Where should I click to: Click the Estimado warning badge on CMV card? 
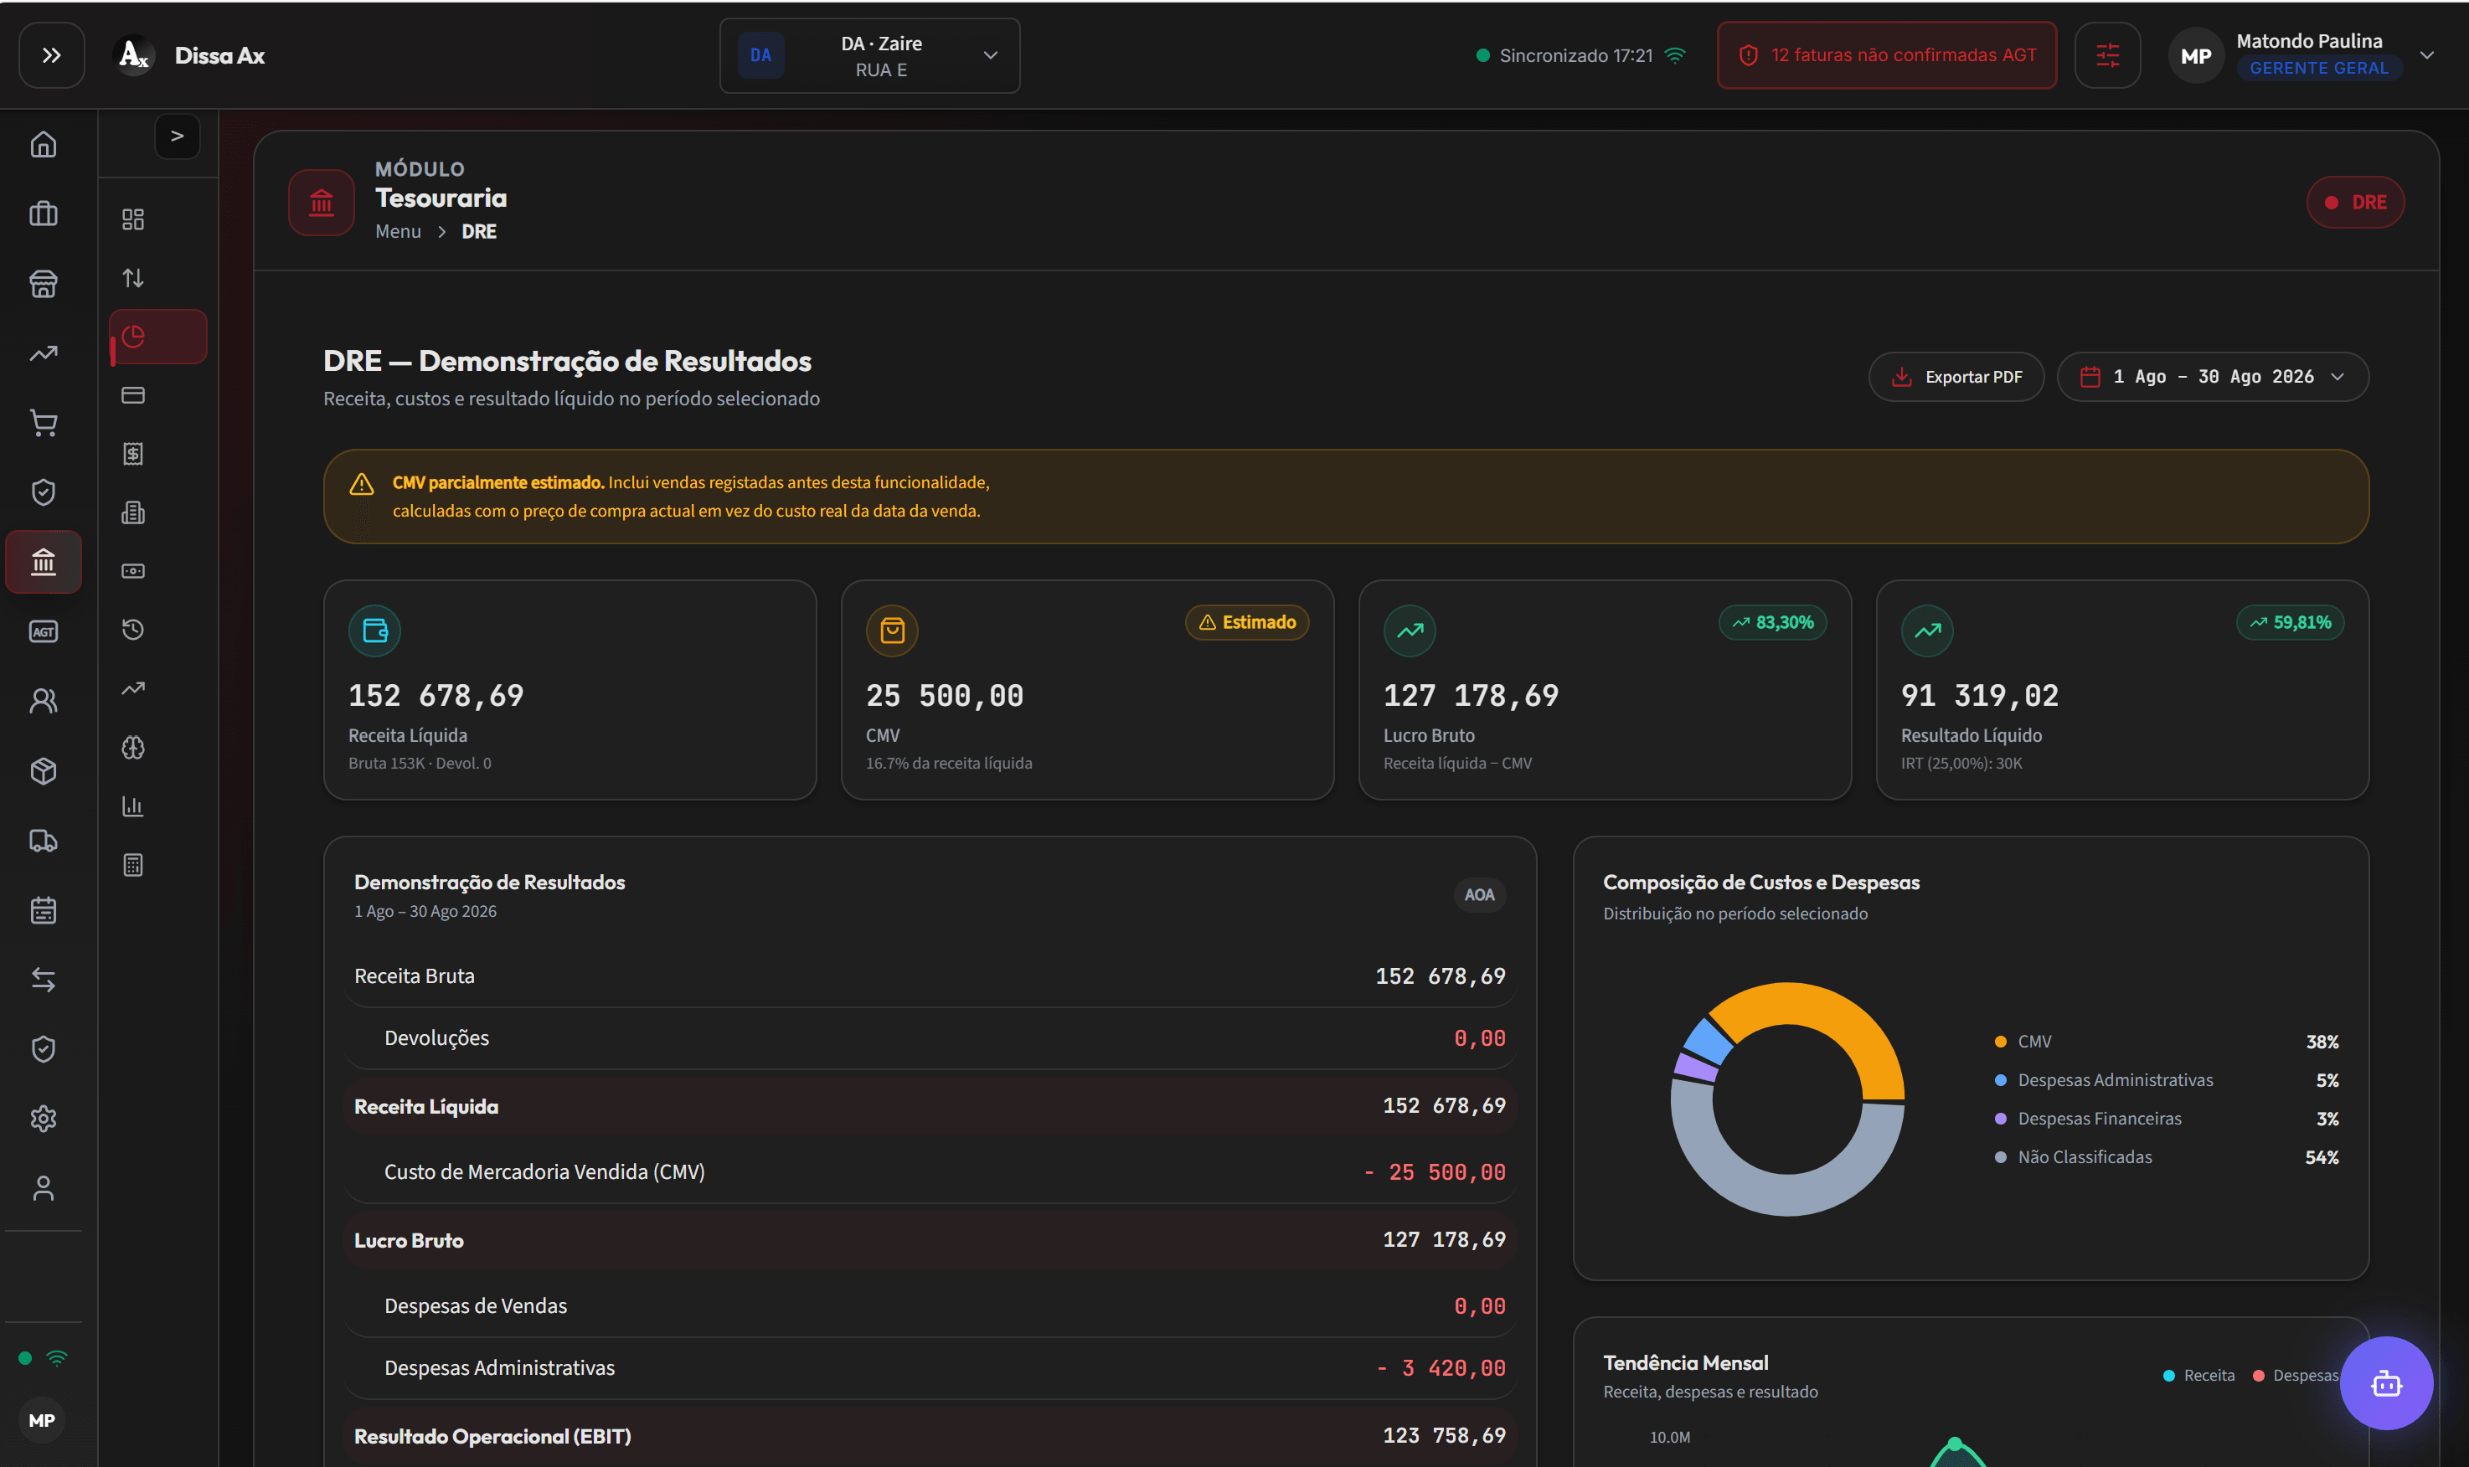click(x=1247, y=623)
